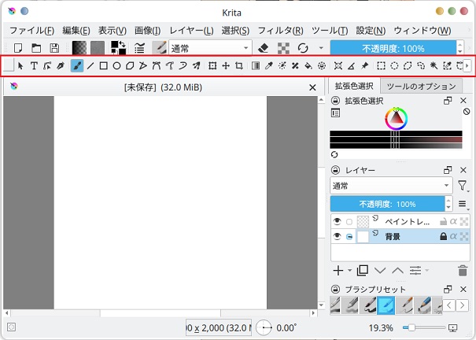Click the Save document icon

[54, 48]
